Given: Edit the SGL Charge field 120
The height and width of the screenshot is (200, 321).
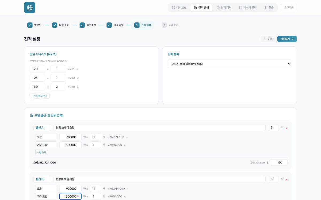Looking at the screenshot, I should click(278, 162).
